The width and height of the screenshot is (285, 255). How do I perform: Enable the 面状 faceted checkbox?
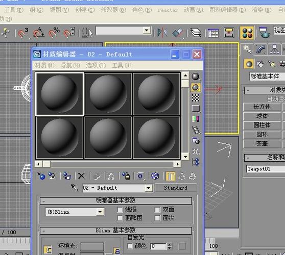pos(157,218)
